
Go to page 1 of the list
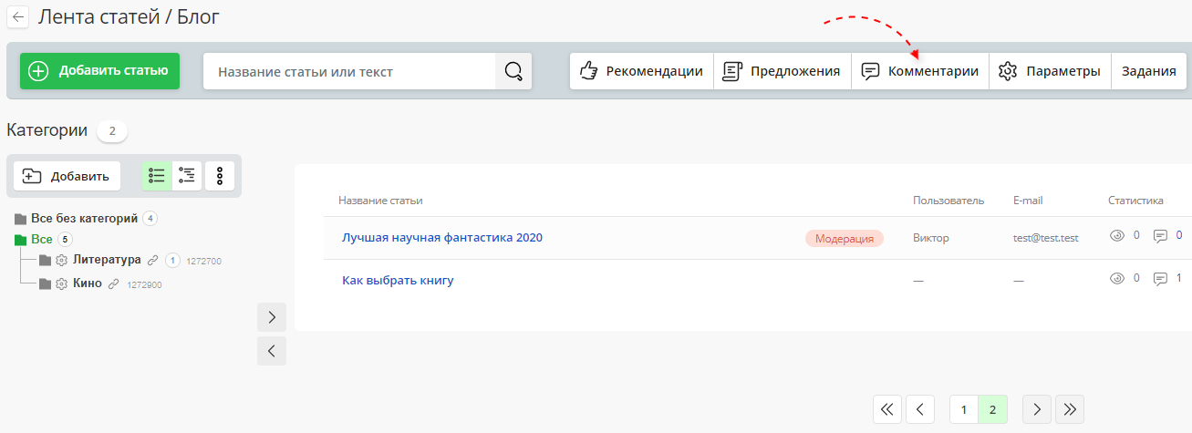[963, 410]
